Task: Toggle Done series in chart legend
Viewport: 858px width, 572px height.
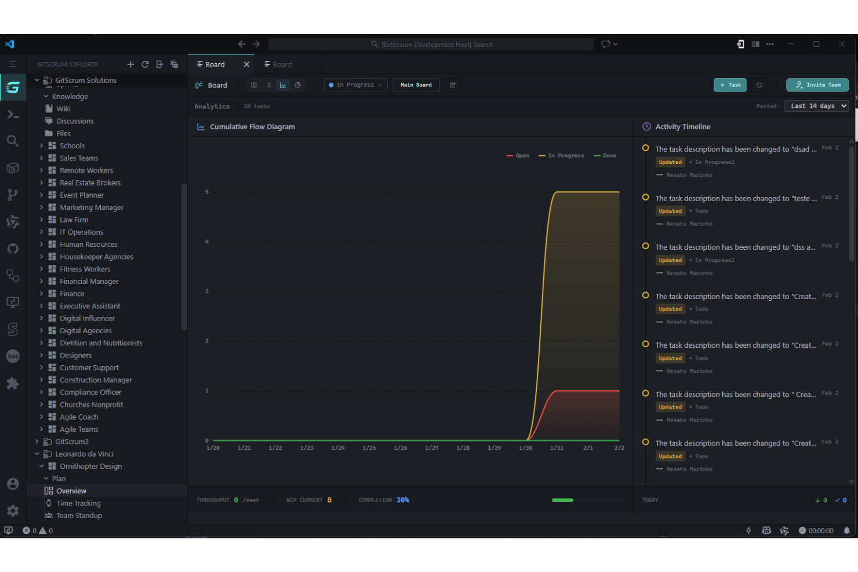Action: click(605, 155)
